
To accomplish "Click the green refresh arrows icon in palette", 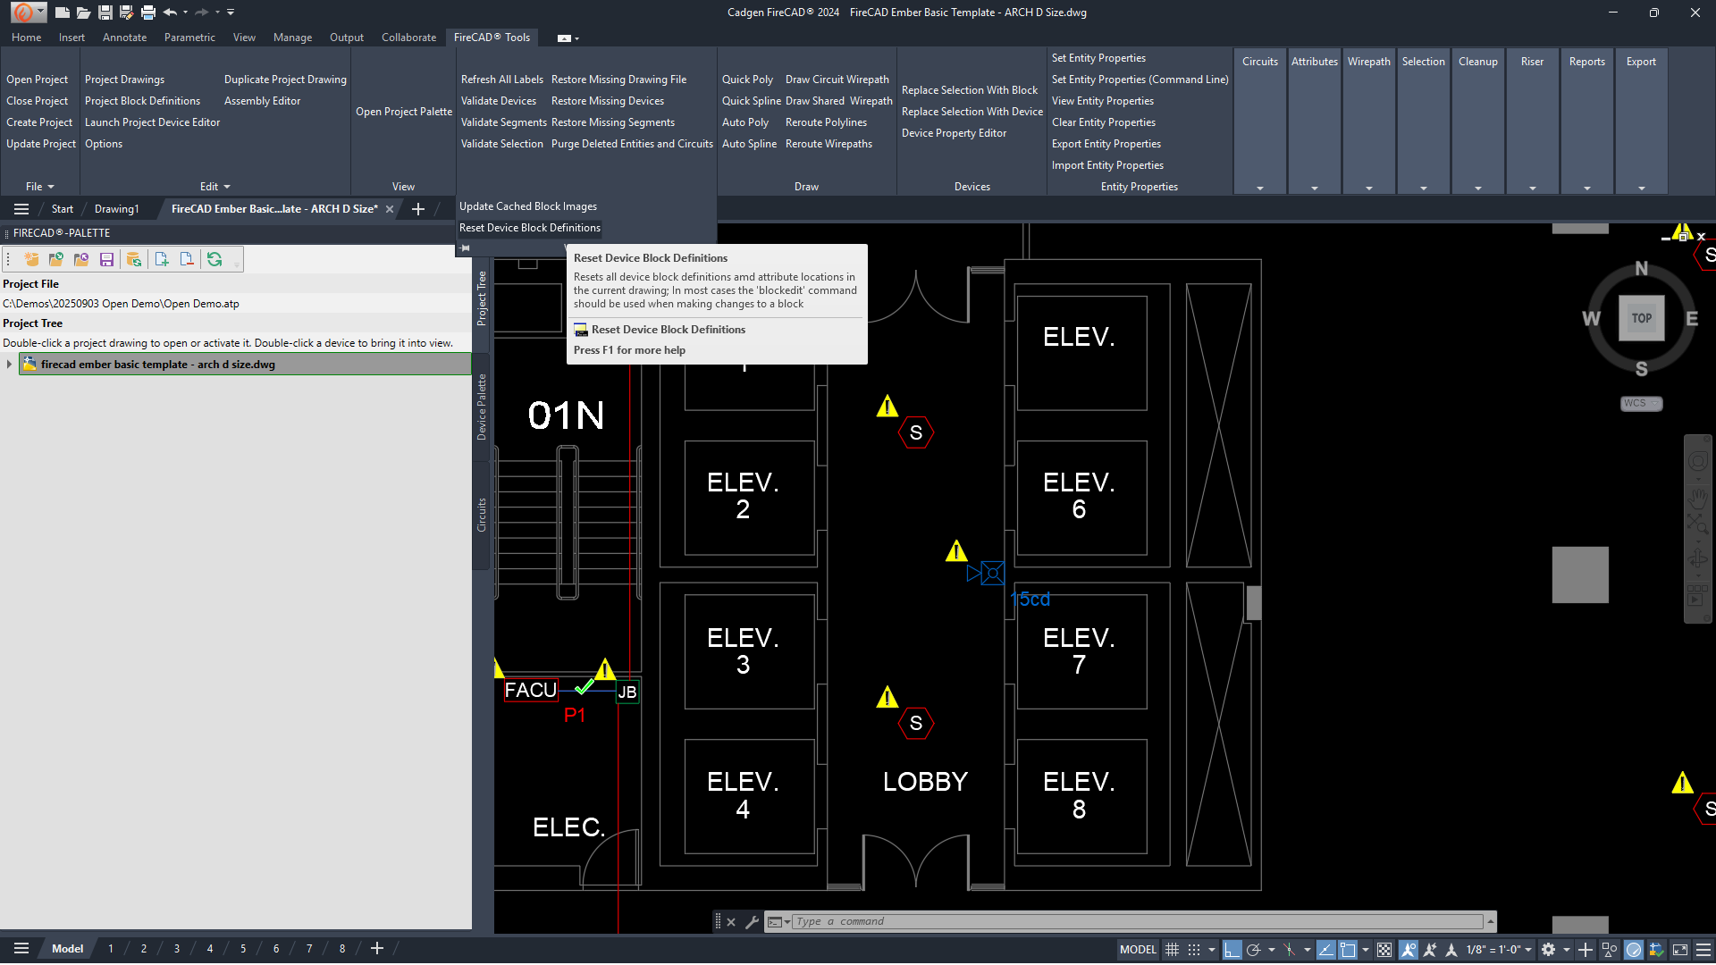I will click(x=214, y=259).
